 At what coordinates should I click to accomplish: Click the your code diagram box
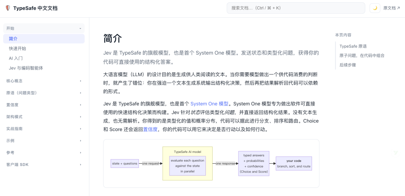click(294, 163)
